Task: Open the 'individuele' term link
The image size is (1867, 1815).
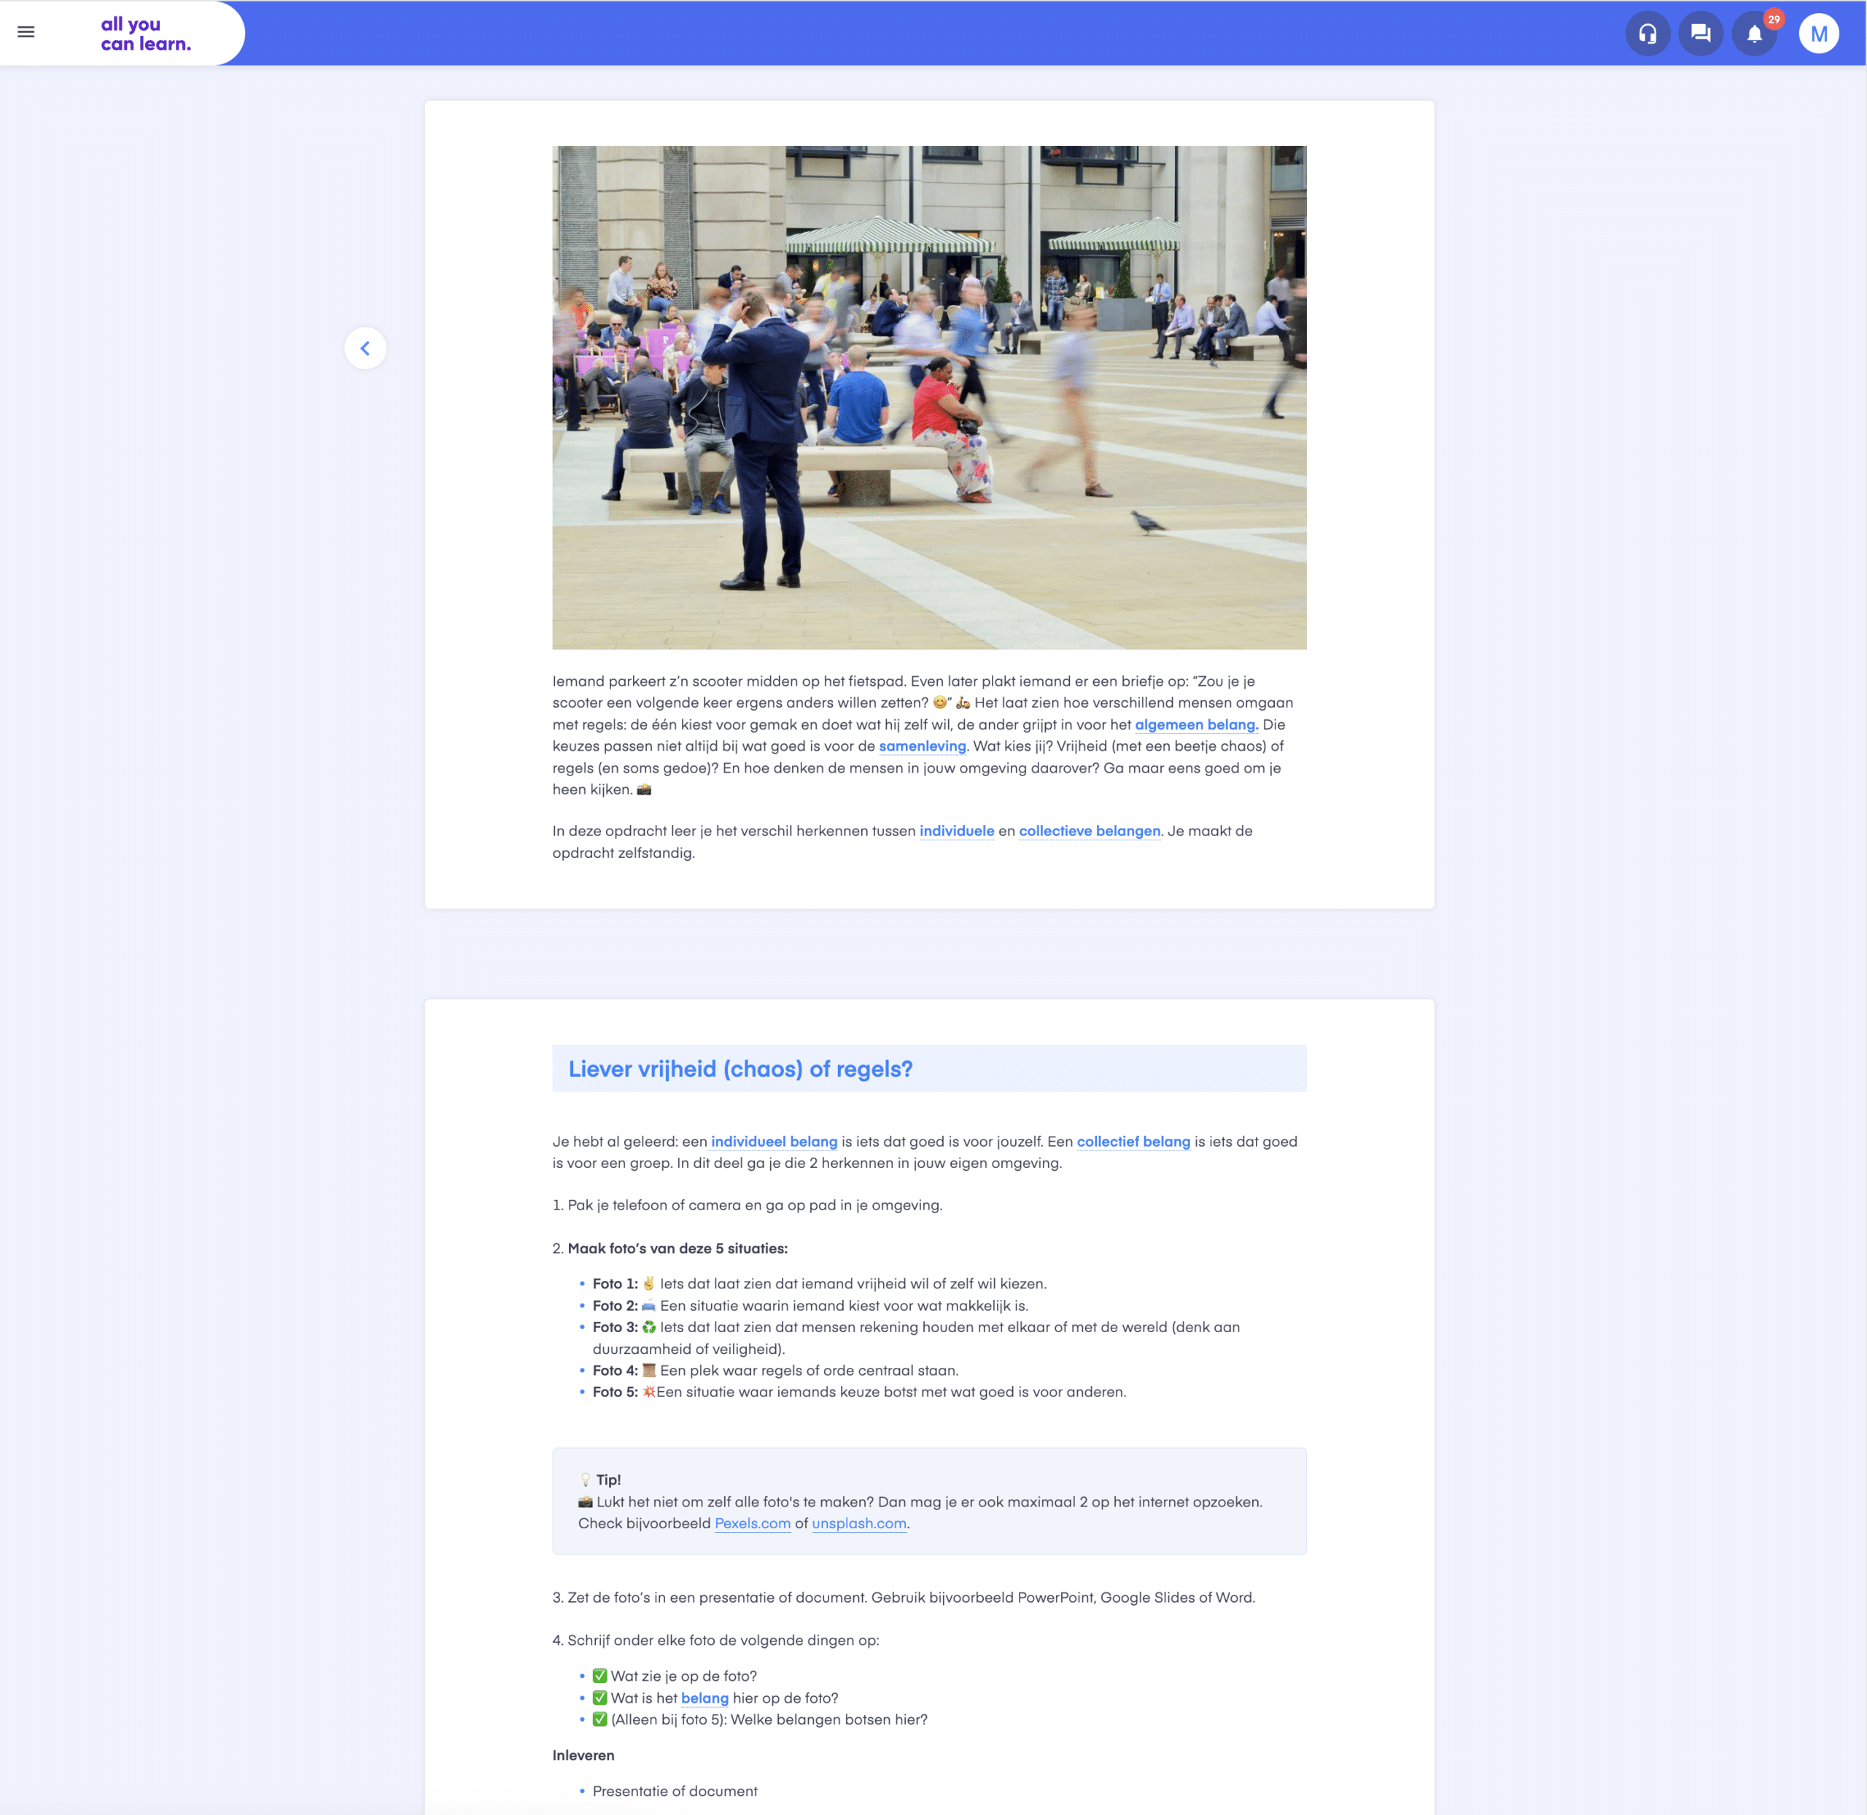Action: tap(956, 831)
